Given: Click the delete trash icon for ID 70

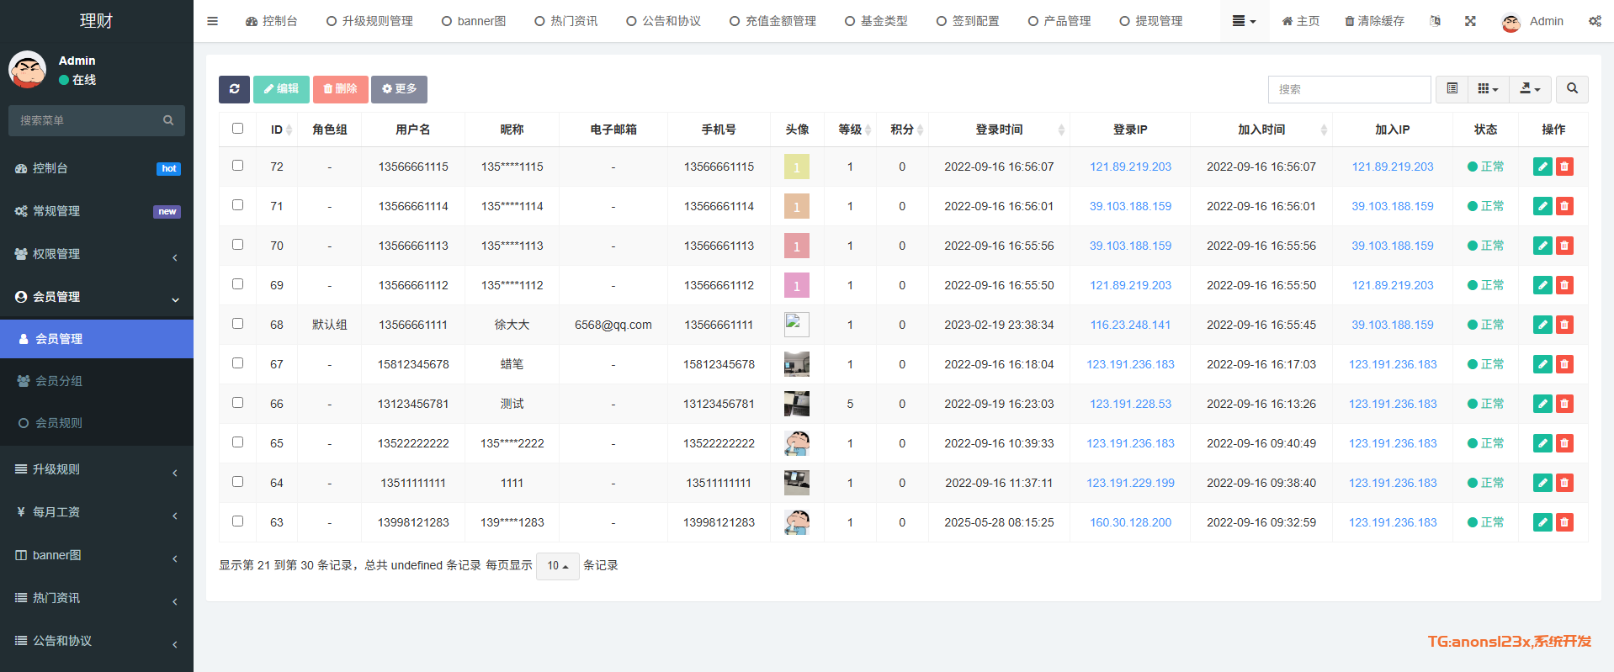Looking at the screenshot, I should [1564, 246].
